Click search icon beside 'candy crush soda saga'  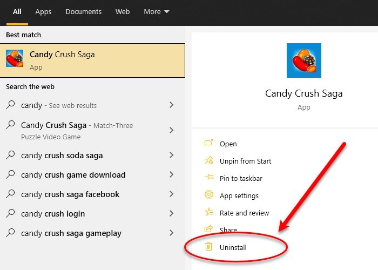(x=10, y=155)
